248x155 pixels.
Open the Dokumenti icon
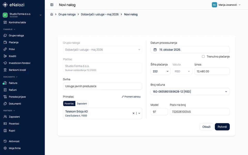5,104
